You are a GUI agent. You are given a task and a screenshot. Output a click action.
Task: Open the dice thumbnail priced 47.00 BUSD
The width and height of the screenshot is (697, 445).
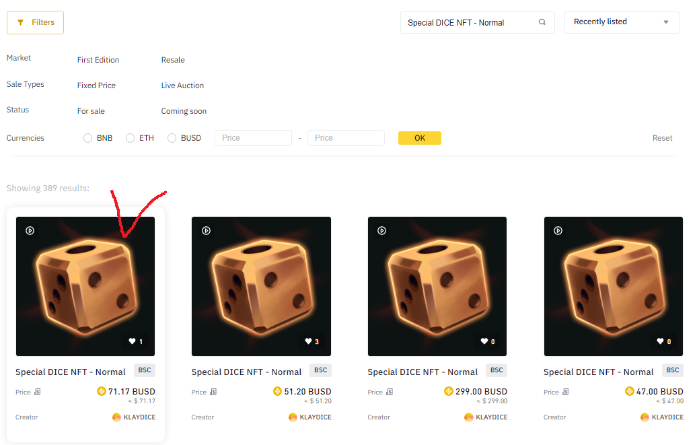point(614,287)
